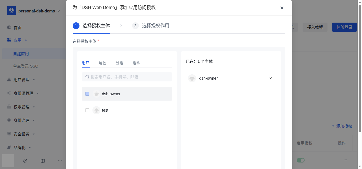Switch to the 角色 tab

click(103, 63)
